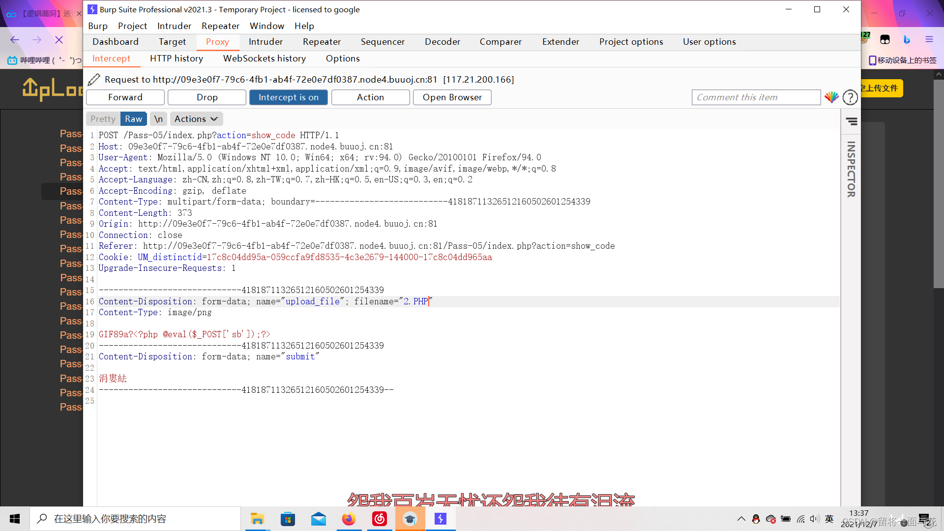
Task: Open the Repeater main tab
Action: tap(322, 42)
